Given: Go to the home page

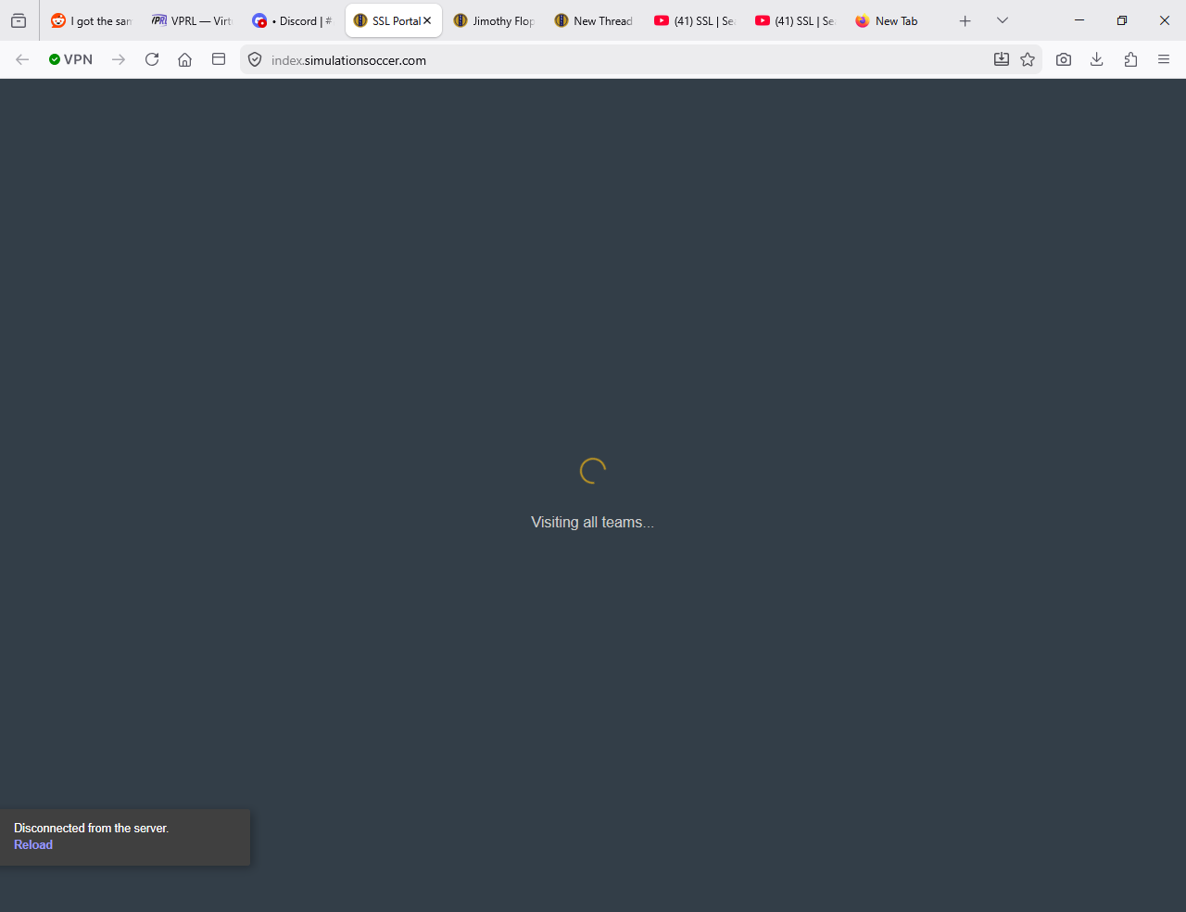Looking at the screenshot, I should (x=185, y=59).
